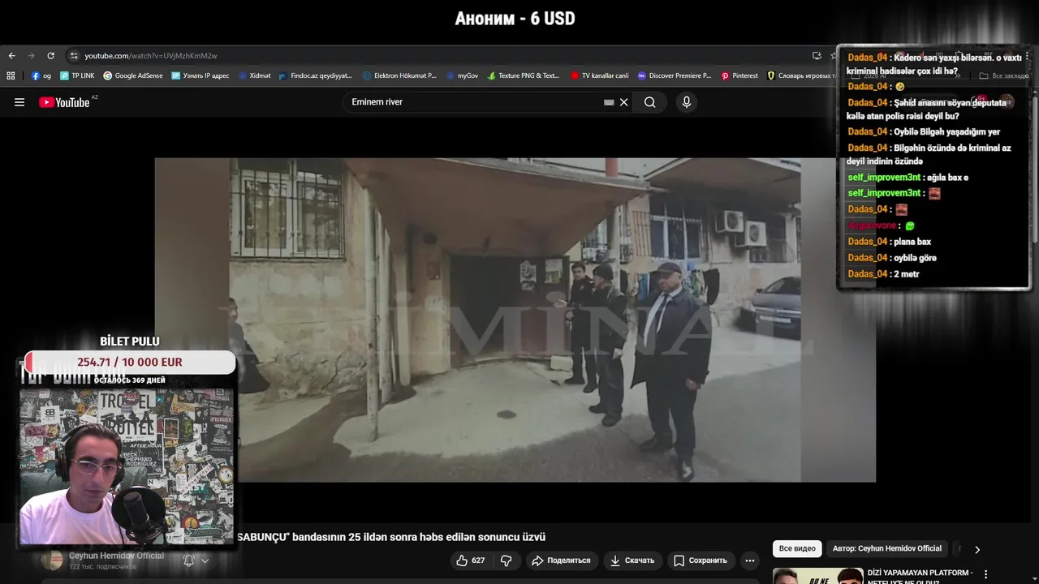Open TV kanallar canli bookmark

(600, 75)
